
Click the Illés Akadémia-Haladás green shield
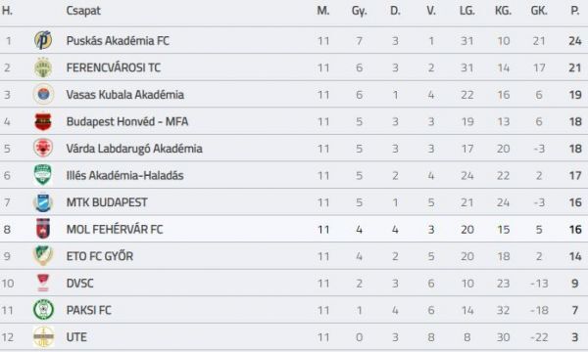[x=43, y=175]
